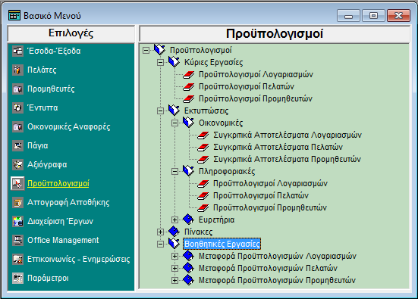Image resolution: width=418 pixels, height=299 pixels.
Task: Open Προϋπολογισμοί Λογαριασμών under Κύριες Εργασίες
Action: click(x=256, y=74)
